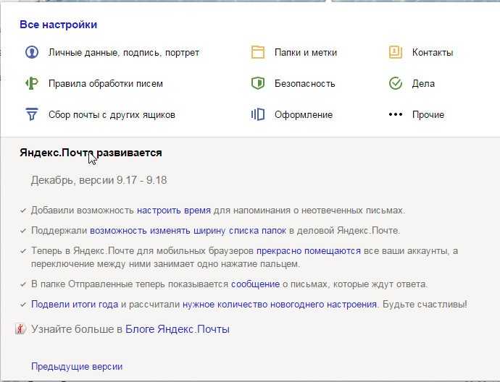Open 'Личные данные, подпись, портрет' settings

124,53
